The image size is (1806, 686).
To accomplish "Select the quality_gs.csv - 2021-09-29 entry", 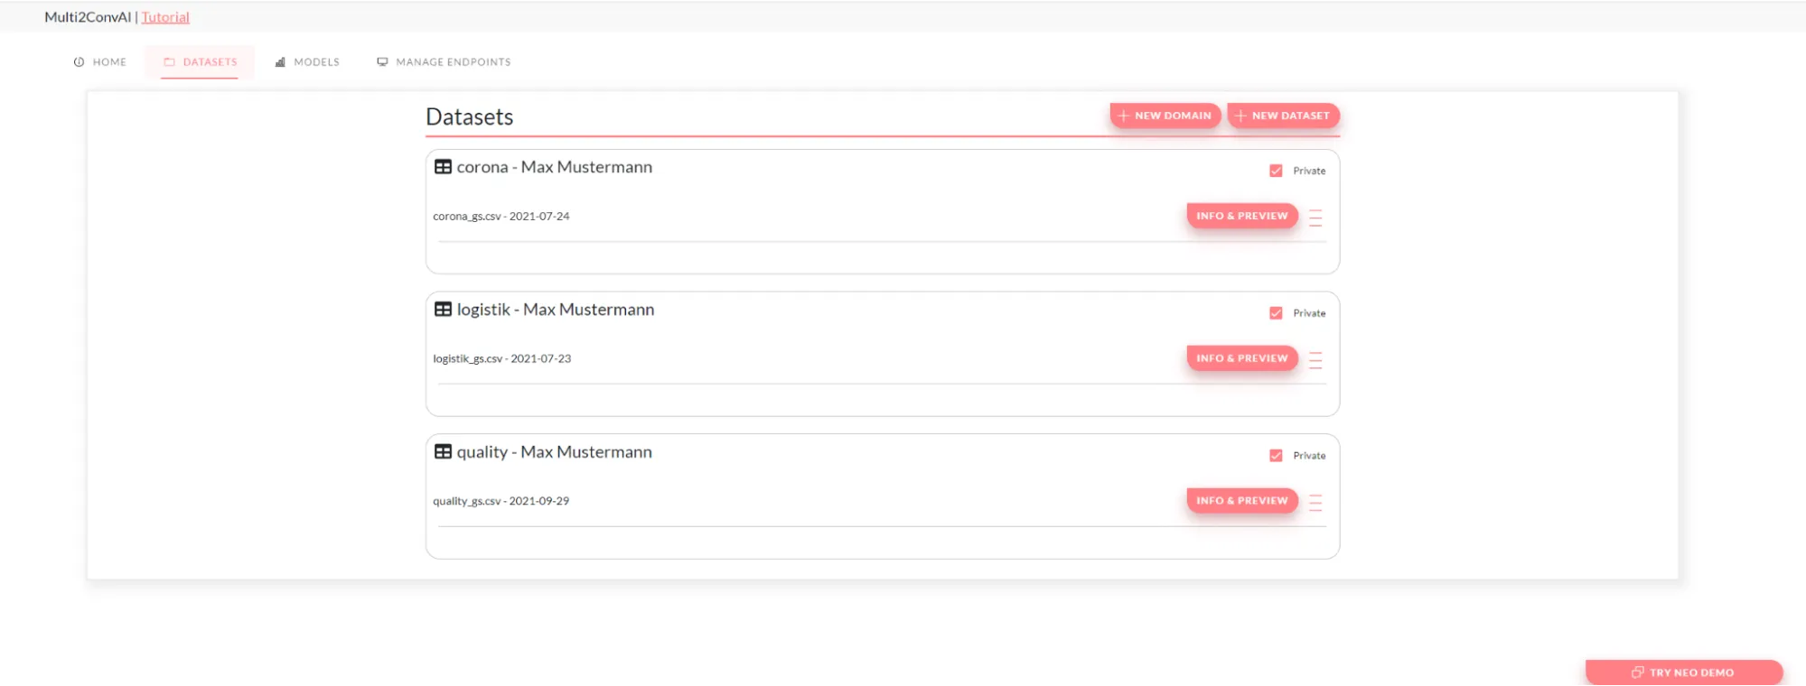I will coord(501,502).
